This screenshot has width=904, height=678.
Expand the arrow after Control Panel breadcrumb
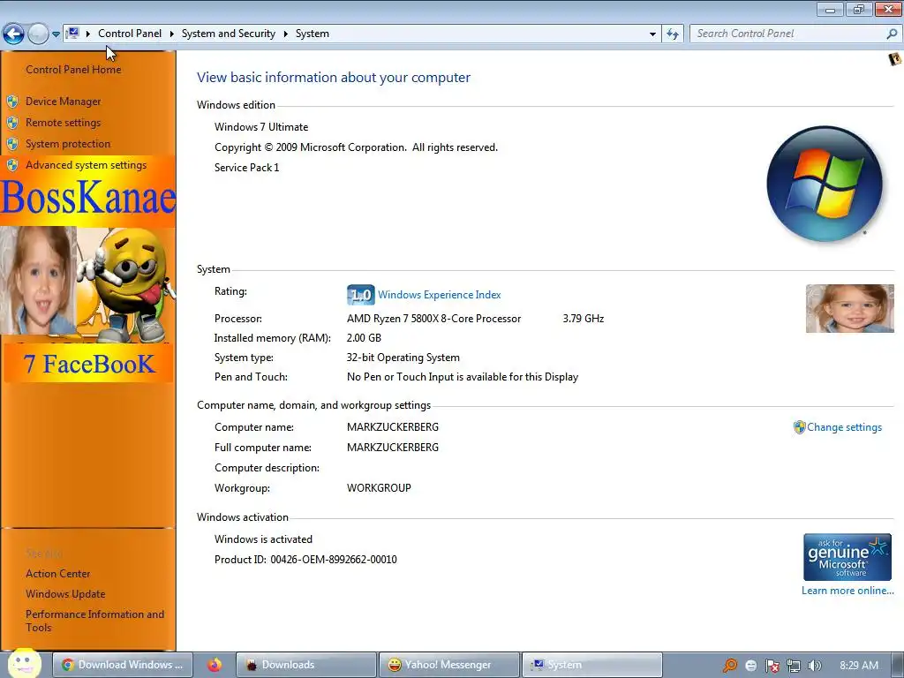click(x=172, y=34)
